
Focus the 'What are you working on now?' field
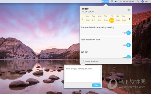coord(83,74)
